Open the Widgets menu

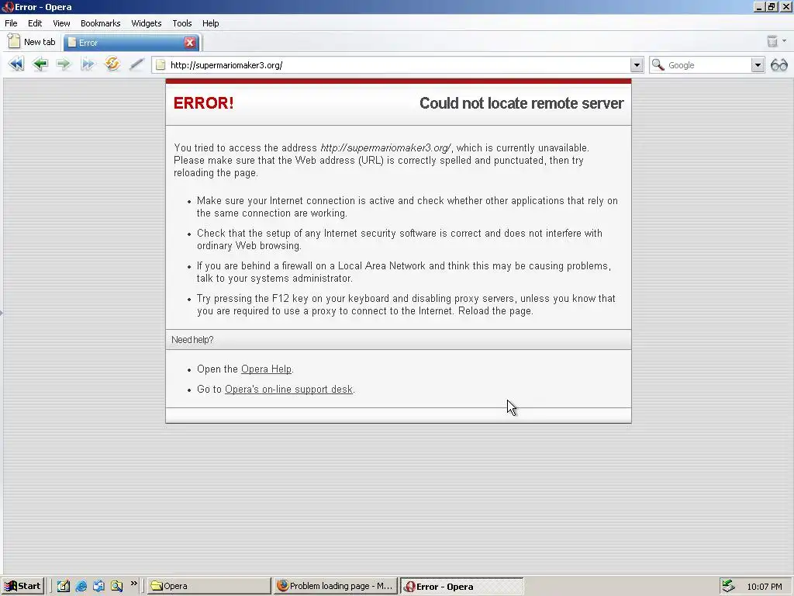[x=147, y=23]
